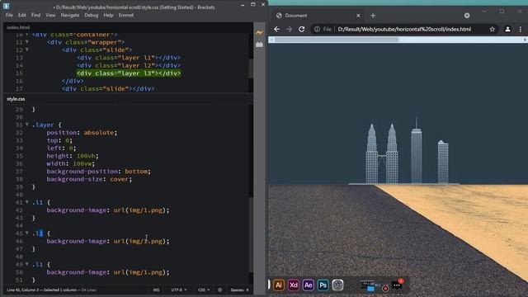Launch Adobe Illustrator from the dock

pos(279,285)
